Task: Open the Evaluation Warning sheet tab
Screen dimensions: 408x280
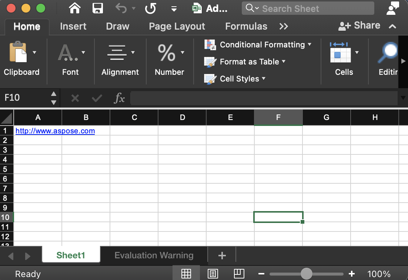Action: [x=154, y=255]
